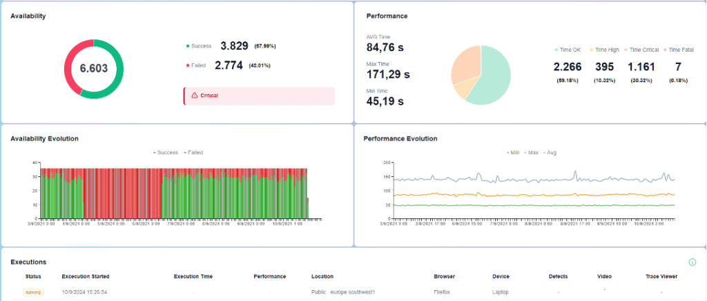Viewport: 707px width, 301px height.
Task: Click Max Time value 171,29 s
Action: 388,74
